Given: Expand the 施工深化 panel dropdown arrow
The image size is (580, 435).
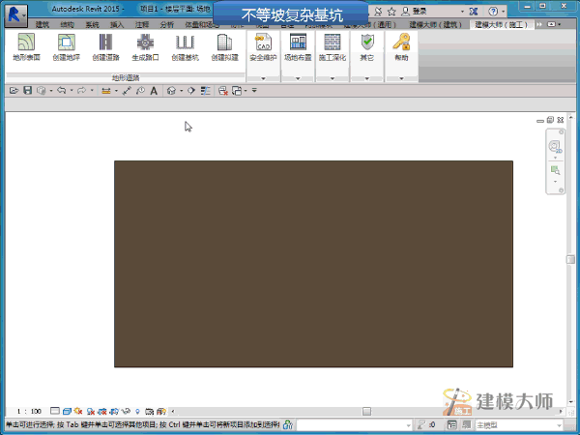Looking at the screenshot, I should pyautogui.click(x=333, y=78).
